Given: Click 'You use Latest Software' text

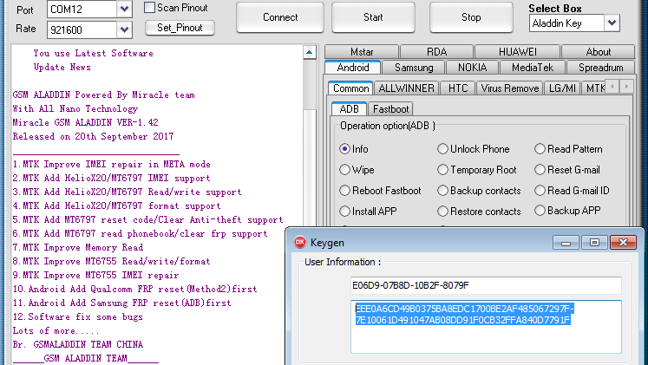Looking at the screenshot, I should pos(94,53).
